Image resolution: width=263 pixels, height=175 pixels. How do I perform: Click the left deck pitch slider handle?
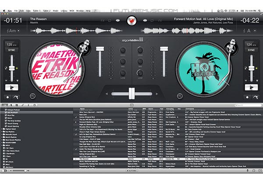tap(12, 68)
